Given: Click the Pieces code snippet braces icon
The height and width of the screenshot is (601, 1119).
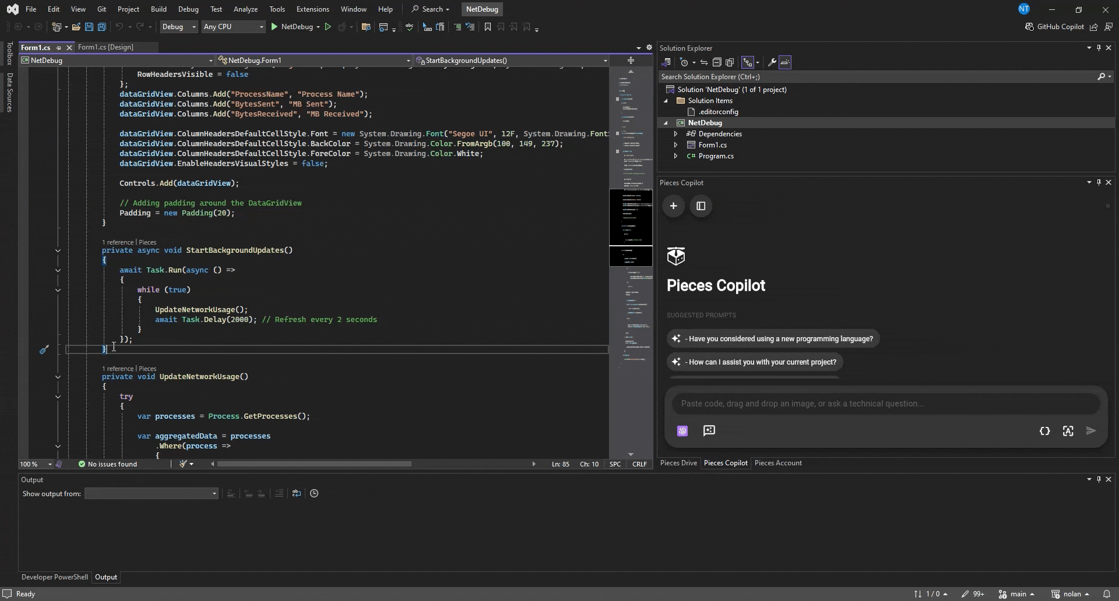Looking at the screenshot, I should tap(1044, 431).
